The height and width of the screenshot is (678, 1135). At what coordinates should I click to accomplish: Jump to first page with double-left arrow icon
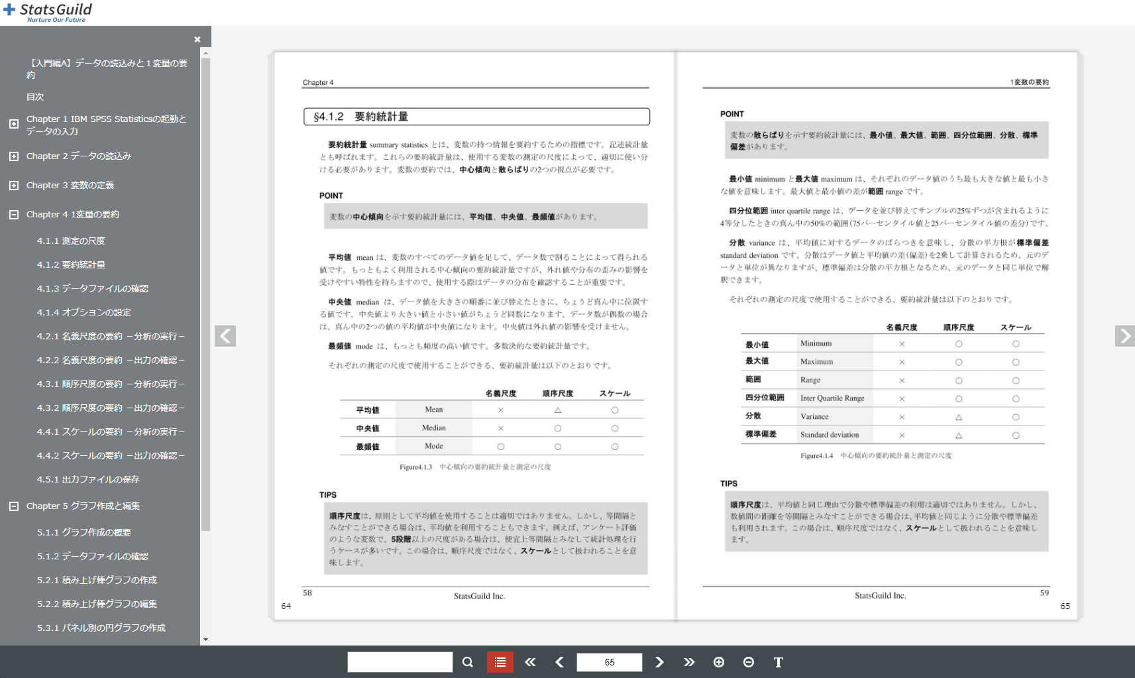click(x=530, y=661)
